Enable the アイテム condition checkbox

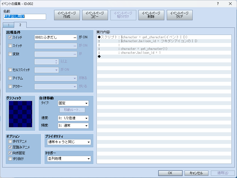tap(10, 78)
